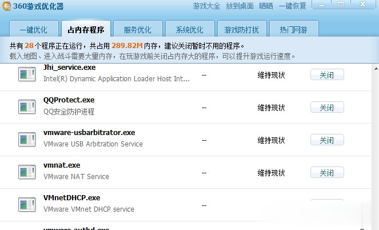Select the QQProtect.exe process name
Screen dimensions: 379x230
pyautogui.click(x=69, y=100)
